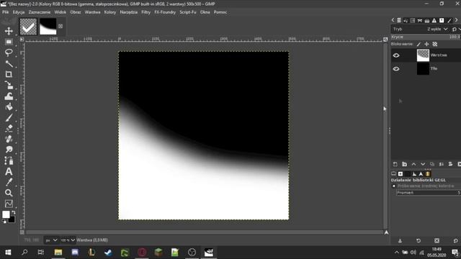Reset tool options to defaults
Image resolution: width=461 pixels, height=259 pixels.
coord(455,241)
